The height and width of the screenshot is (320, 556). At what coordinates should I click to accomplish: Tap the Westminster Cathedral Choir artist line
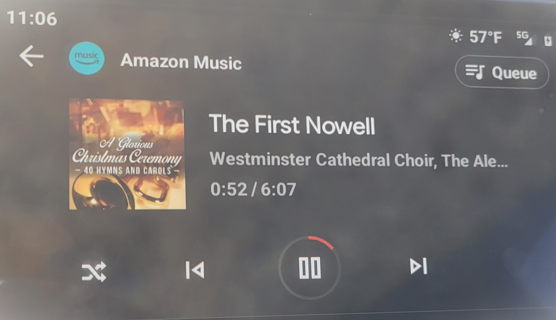pyautogui.click(x=359, y=160)
